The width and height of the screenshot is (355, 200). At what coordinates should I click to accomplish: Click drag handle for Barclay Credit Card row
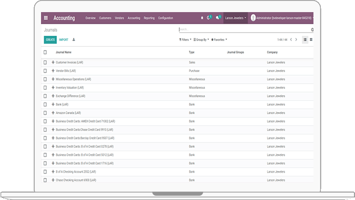point(53,138)
